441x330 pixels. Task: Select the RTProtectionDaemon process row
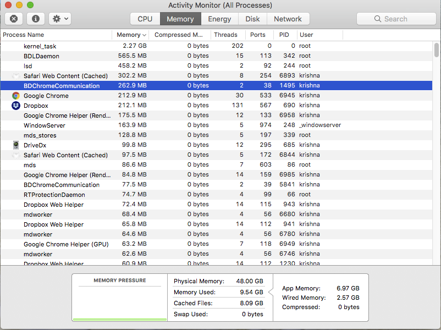(216, 194)
